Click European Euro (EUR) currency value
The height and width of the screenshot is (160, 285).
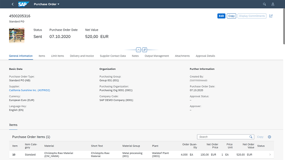pyautogui.click(x=22, y=100)
